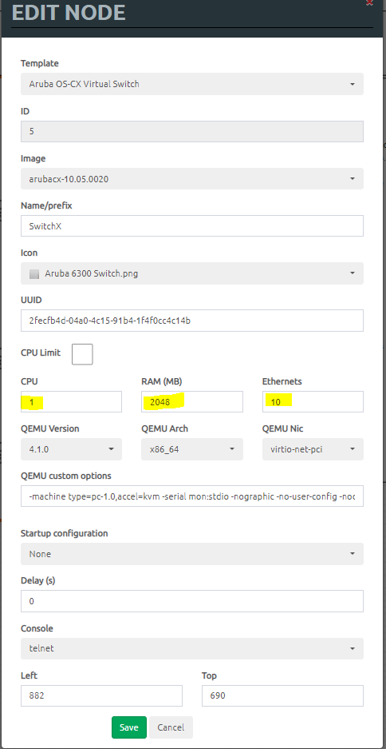
Task: Open the Image dropdown showing arubacx-10.05.0020
Action: click(x=192, y=178)
